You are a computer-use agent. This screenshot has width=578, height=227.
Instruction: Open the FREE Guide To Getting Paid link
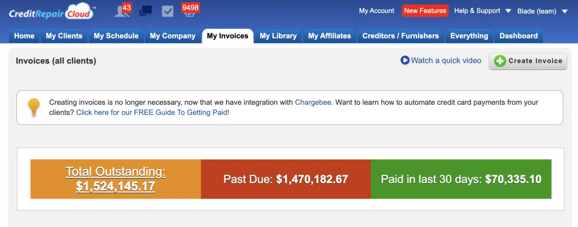[153, 113]
